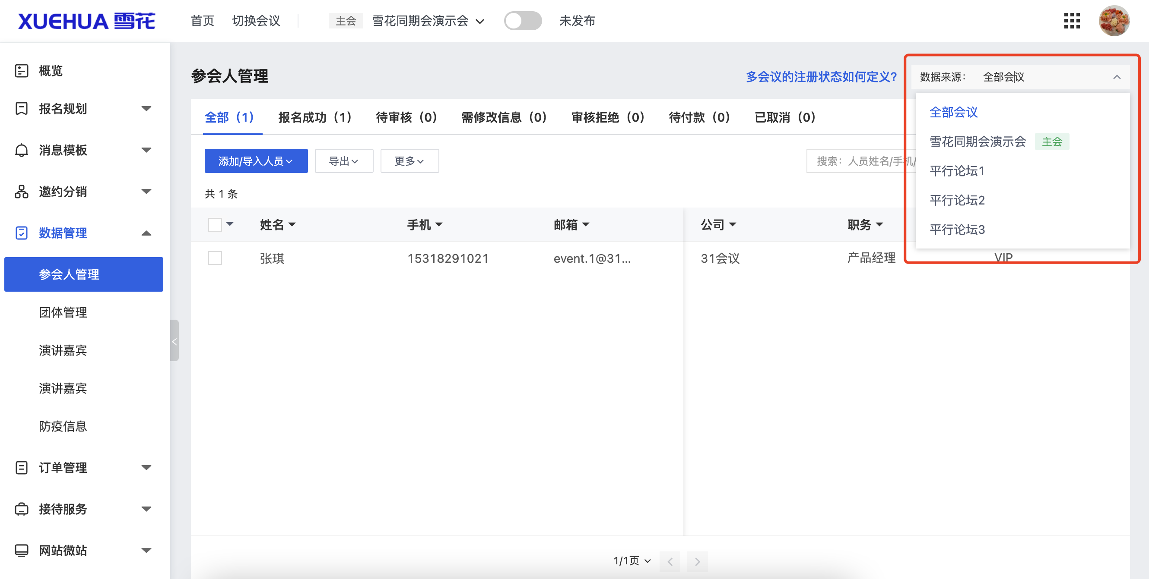
Task: Click the 邀约分销 sidebar icon
Action: tap(22, 192)
